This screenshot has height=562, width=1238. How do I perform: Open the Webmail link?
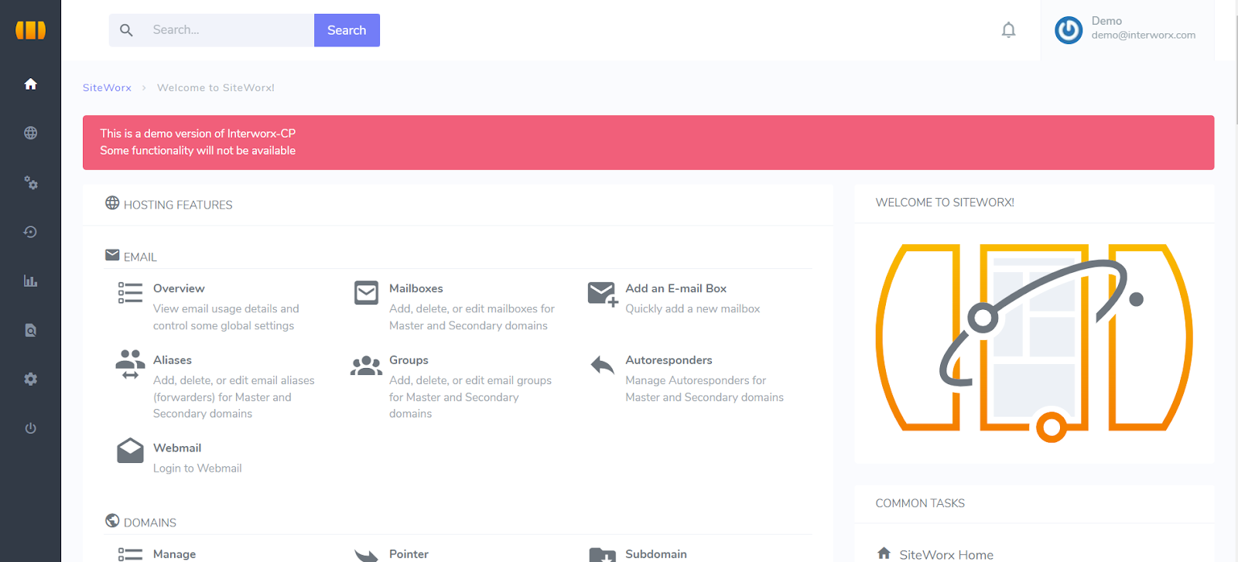177,448
